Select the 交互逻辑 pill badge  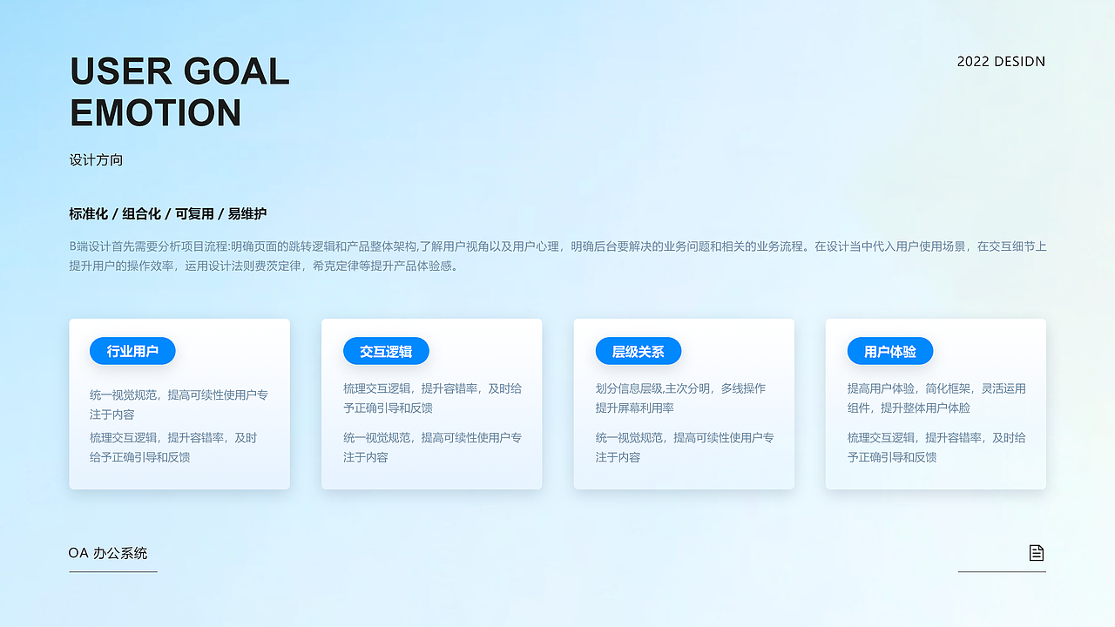coord(386,351)
